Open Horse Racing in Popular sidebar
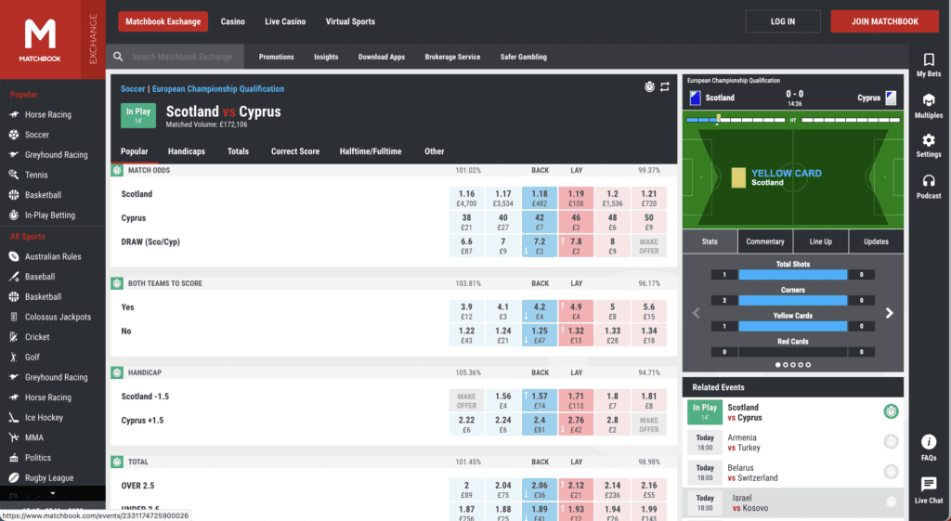This screenshot has width=951, height=521. [x=48, y=114]
